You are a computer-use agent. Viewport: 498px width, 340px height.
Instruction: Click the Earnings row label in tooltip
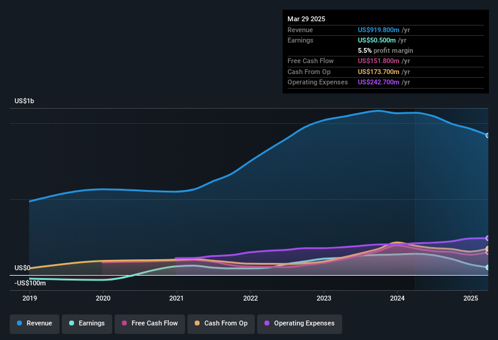click(300, 40)
